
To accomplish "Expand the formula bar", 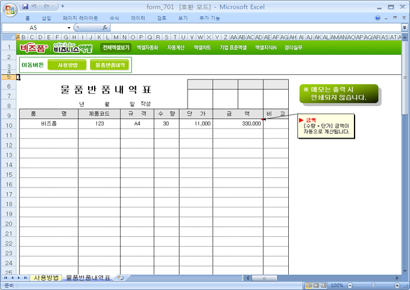I will click(404, 28).
